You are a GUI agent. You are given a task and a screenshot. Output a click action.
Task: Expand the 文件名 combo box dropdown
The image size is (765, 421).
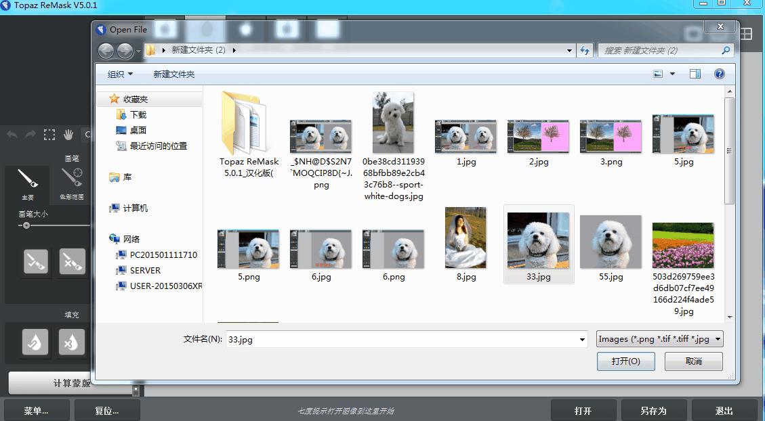[581, 340]
